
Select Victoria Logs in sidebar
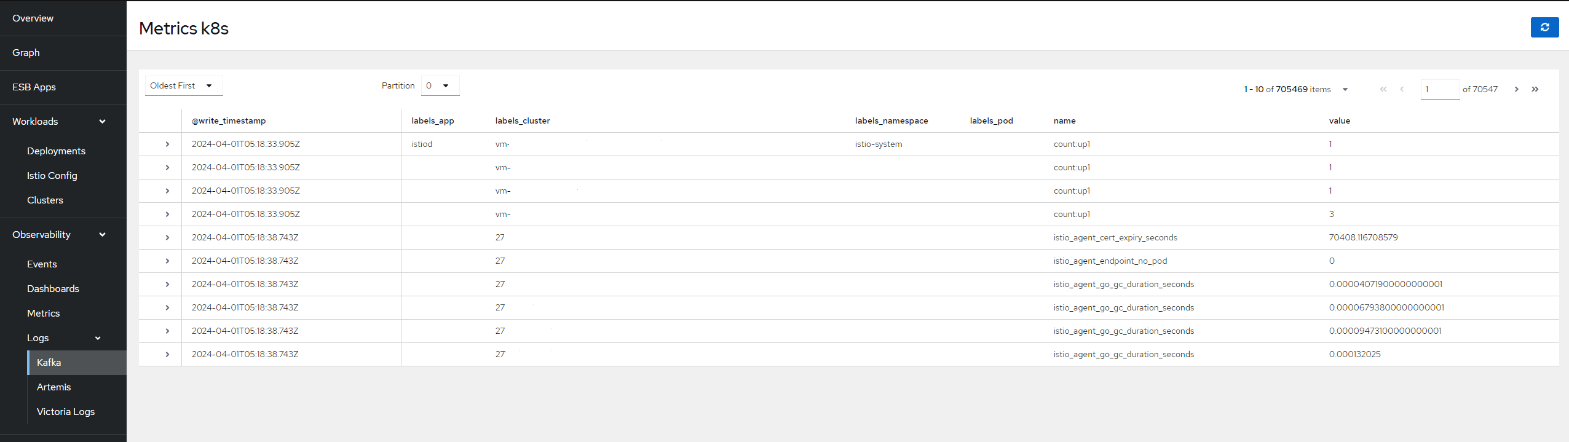66,412
